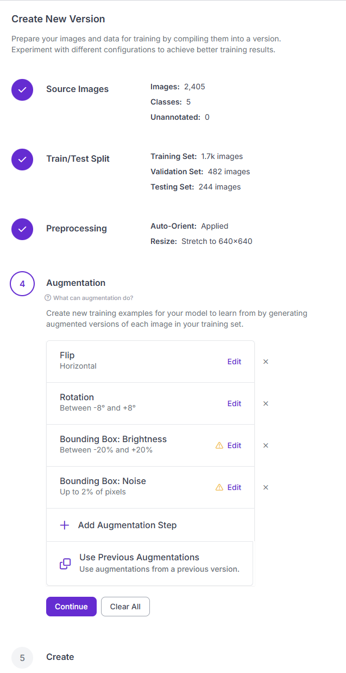346x673 pixels.
Task: Click the Source Images completed checkmark icon
Action: point(22,89)
